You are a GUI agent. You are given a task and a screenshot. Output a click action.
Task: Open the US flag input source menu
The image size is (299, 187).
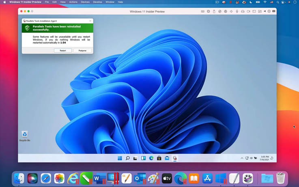pyautogui.click(x=271, y=2)
